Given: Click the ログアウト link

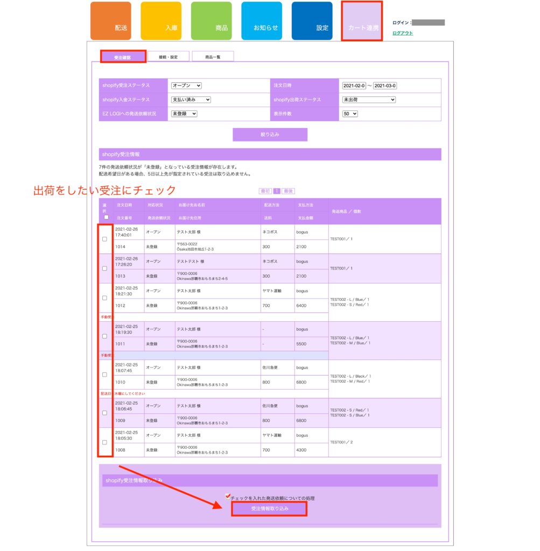Looking at the screenshot, I should pyautogui.click(x=403, y=33).
